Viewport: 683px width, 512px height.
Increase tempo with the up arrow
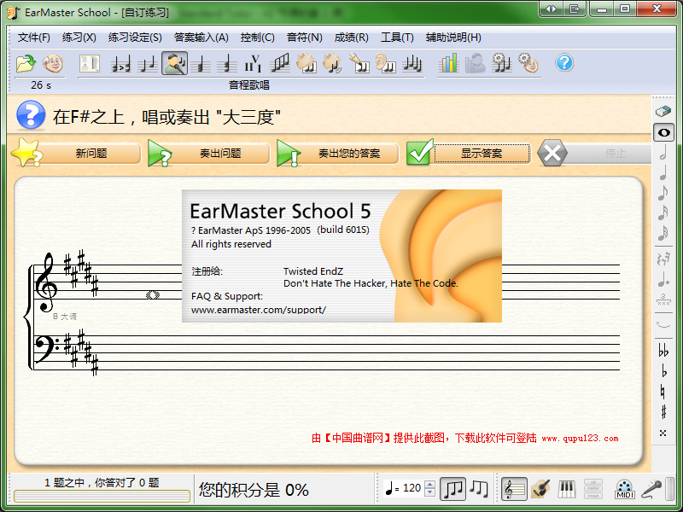(x=429, y=484)
